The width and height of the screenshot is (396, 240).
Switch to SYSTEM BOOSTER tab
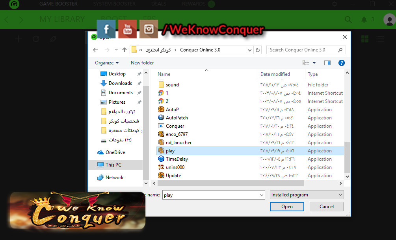point(114,4)
